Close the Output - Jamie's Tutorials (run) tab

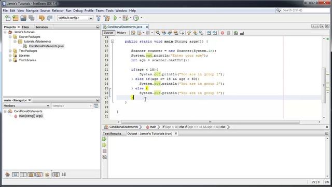(176, 133)
